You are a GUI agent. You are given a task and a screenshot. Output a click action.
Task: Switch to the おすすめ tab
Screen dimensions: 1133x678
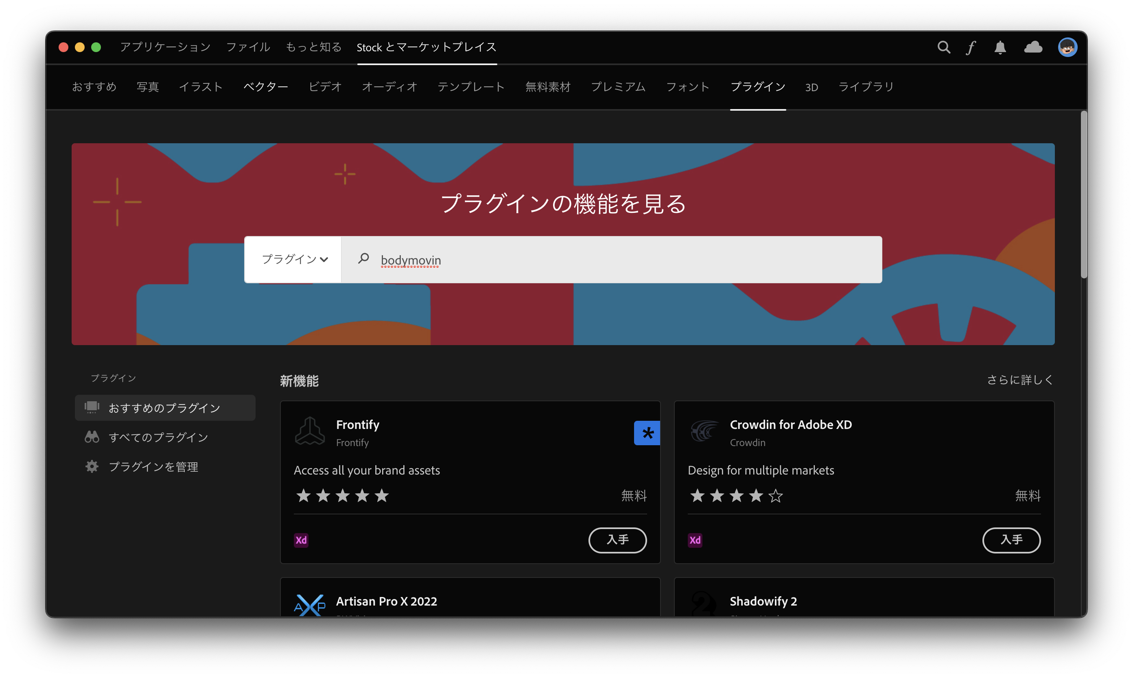[94, 87]
